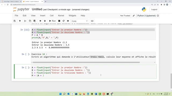Viewport: 172px width, 96px height.
Task: Open the cell type Code dropdown
Action: [x=80, y=21]
